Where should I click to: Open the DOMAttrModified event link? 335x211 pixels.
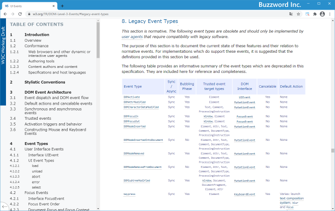[134, 102]
